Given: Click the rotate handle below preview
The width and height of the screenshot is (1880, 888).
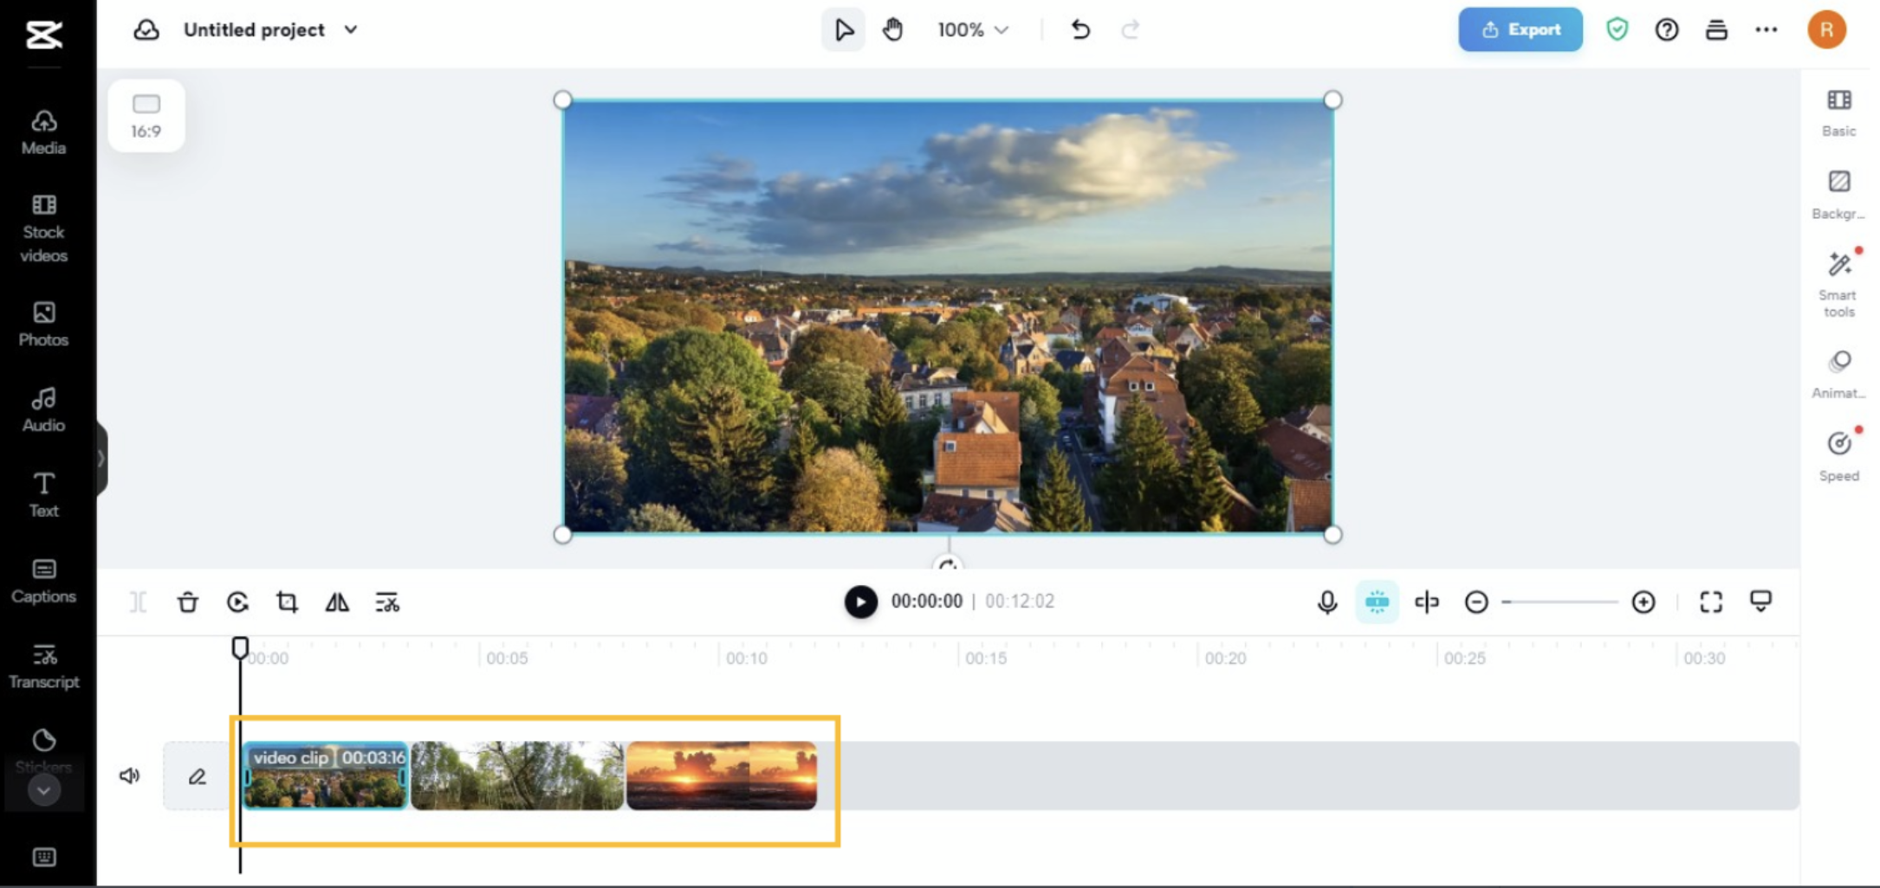Looking at the screenshot, I should coord(948,565).
